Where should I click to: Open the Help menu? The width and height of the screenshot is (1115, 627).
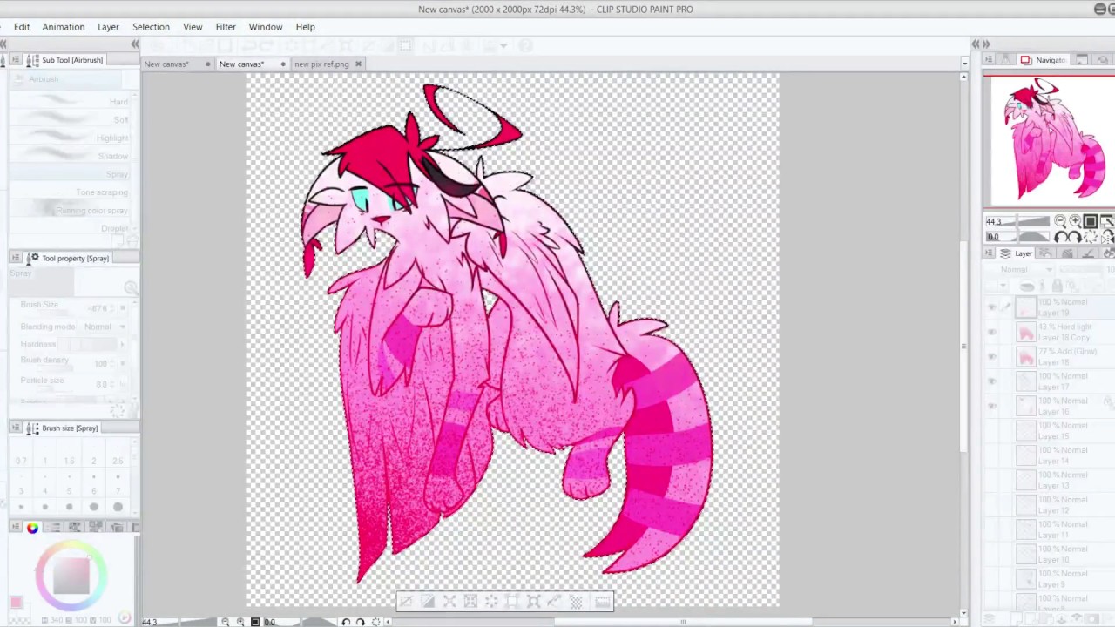305,27
